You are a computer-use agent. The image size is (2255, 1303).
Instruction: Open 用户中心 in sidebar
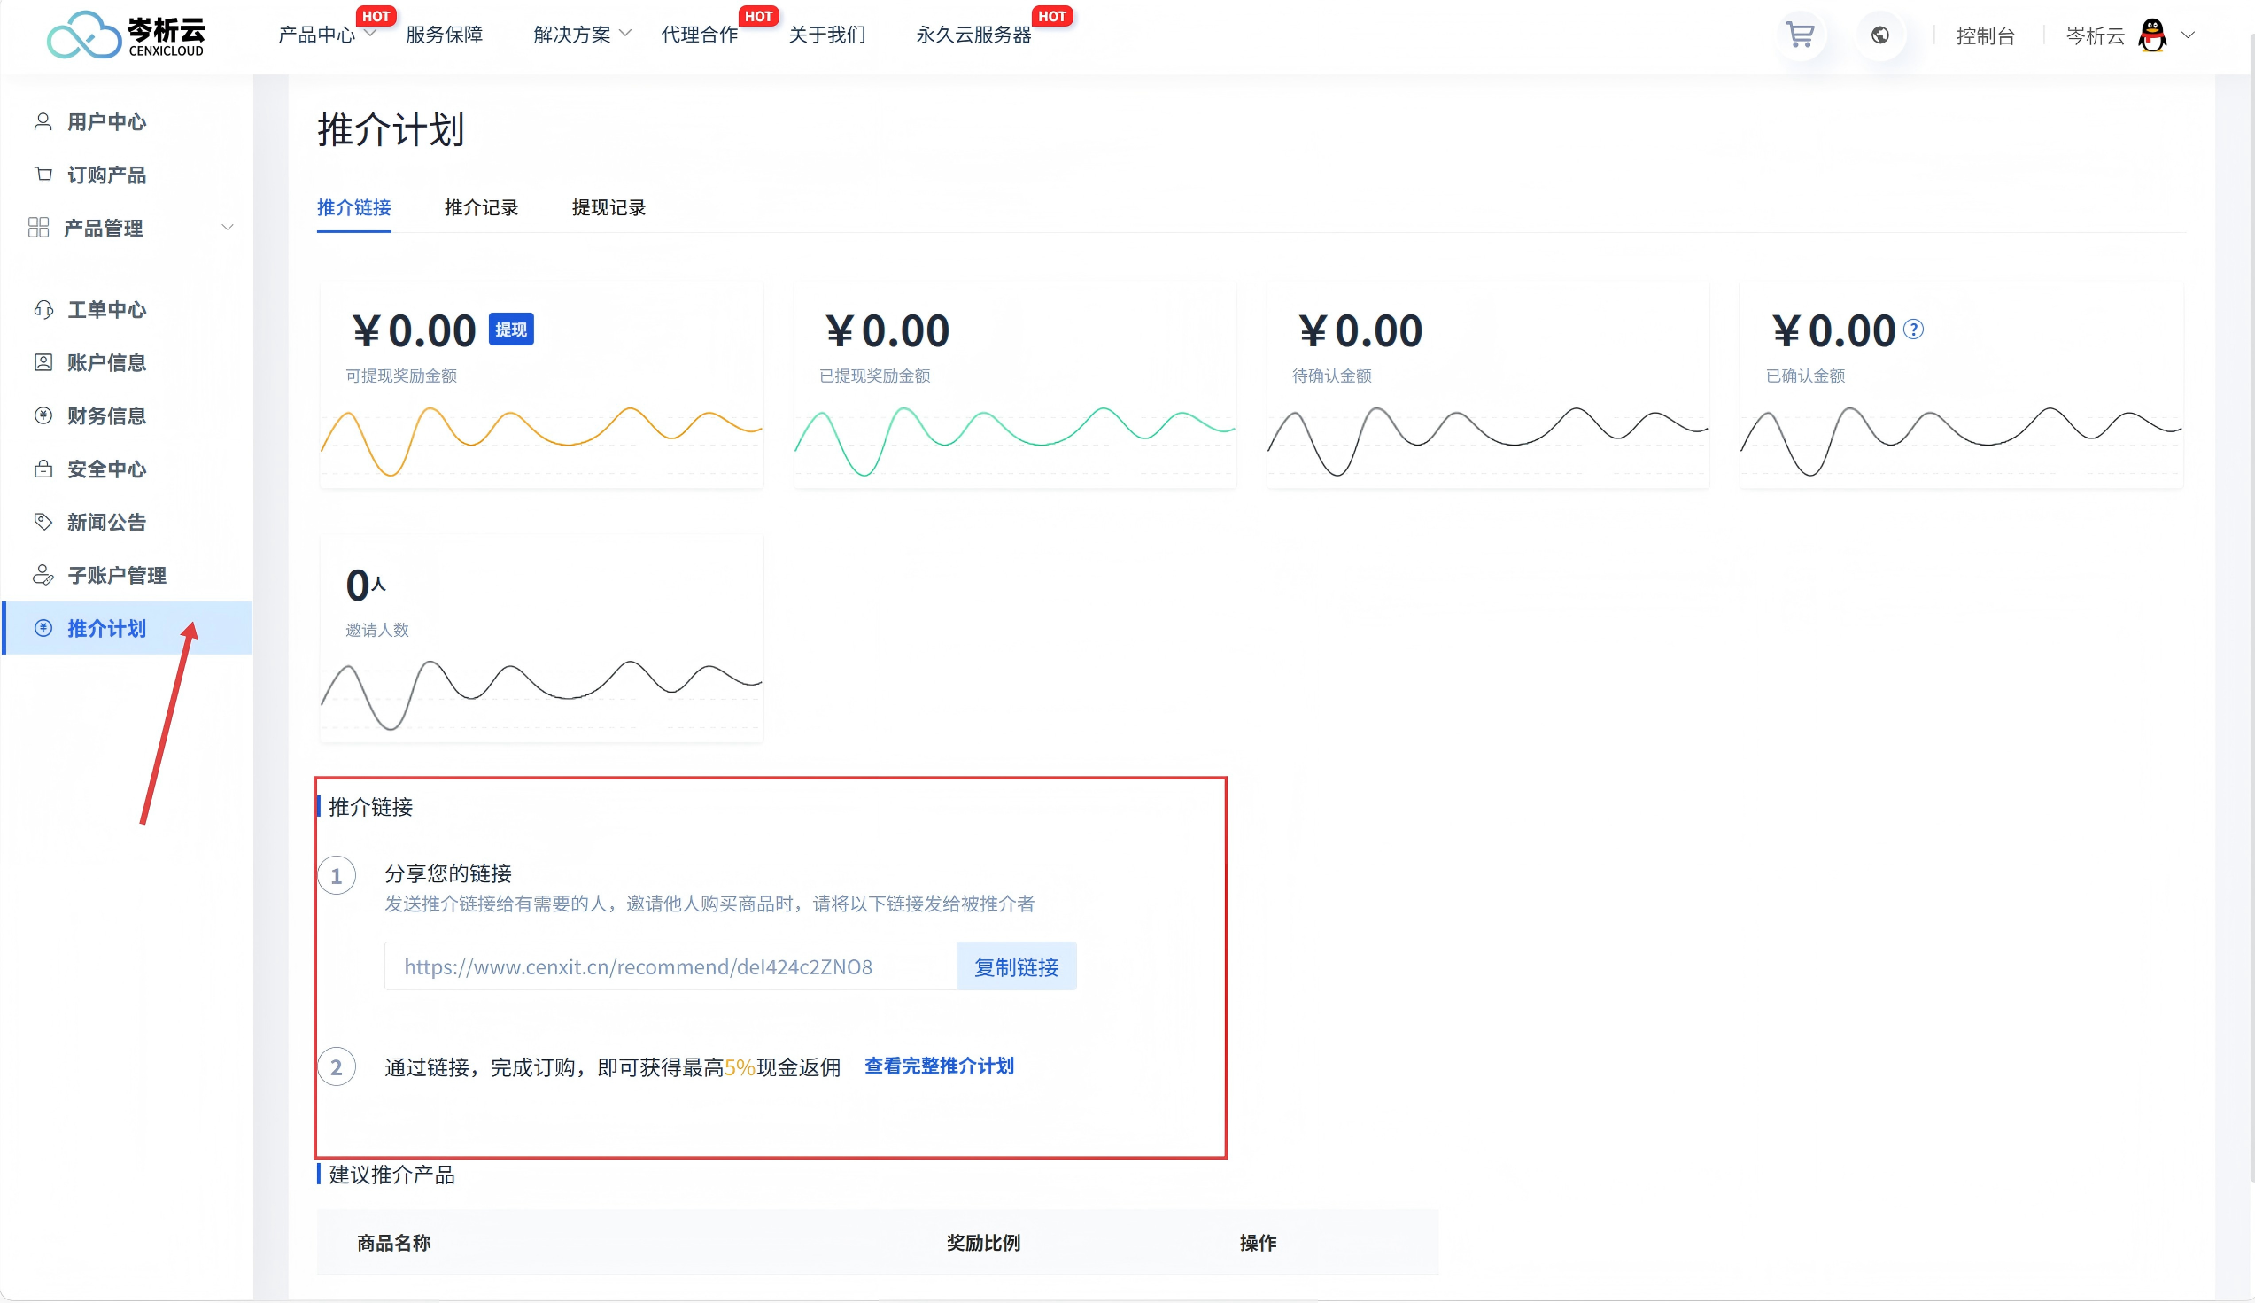[105, 121]
